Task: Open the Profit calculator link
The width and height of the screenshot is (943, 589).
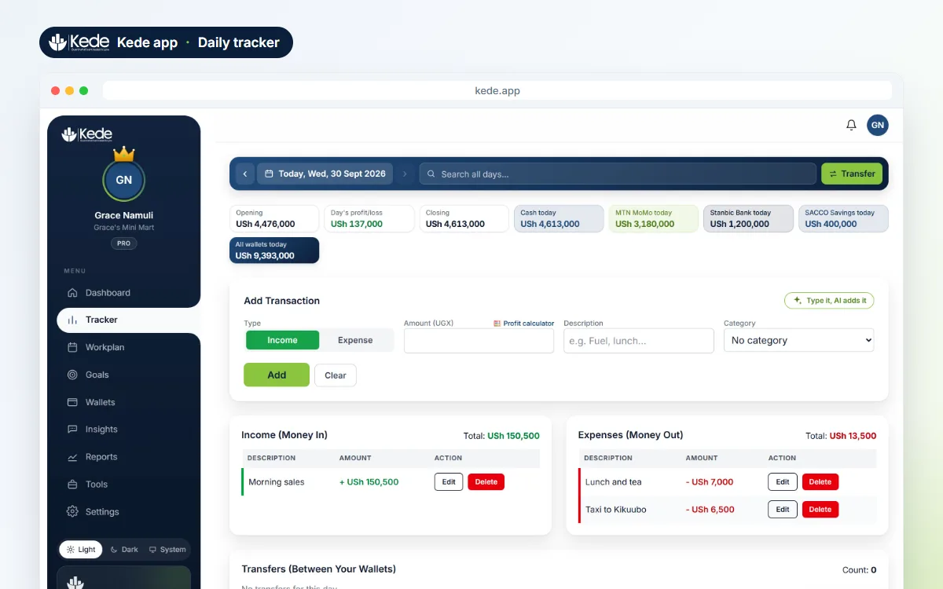Action: 524,324
